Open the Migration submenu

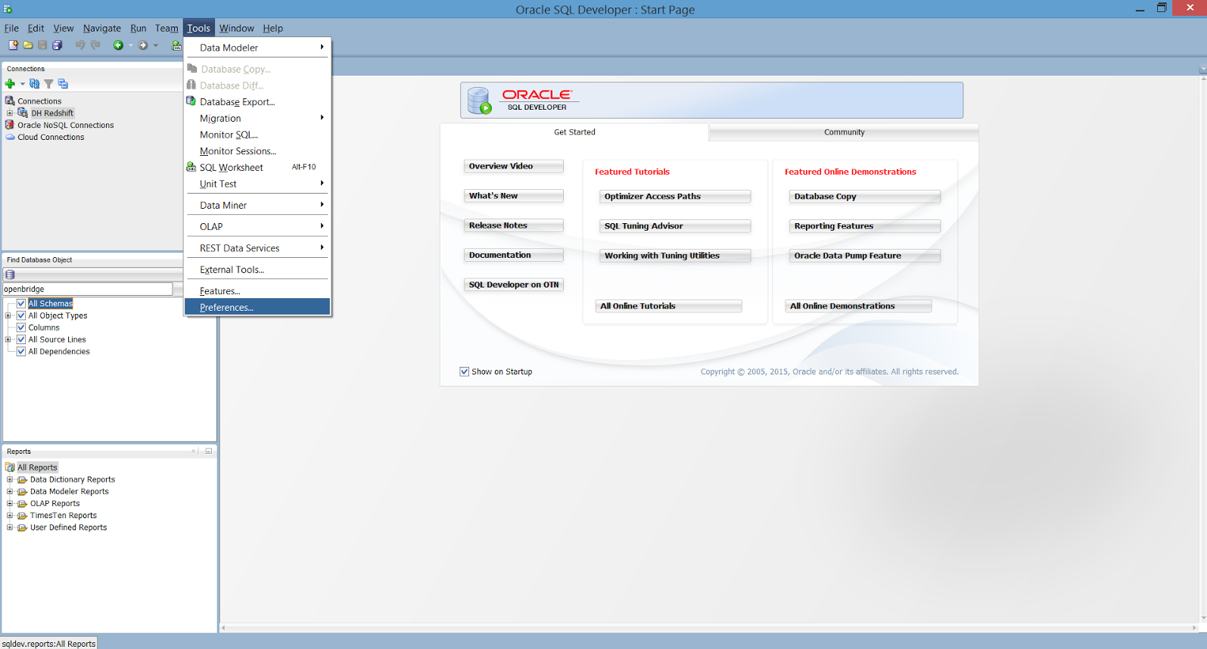(x=257, y=118)
